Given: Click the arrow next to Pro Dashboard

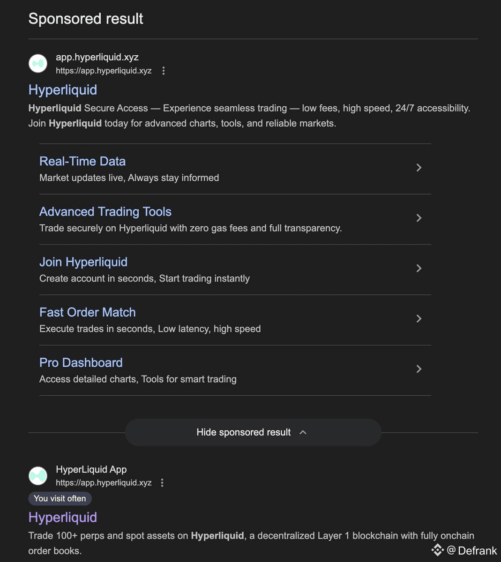Looking at the screenshot, I should point(419,369).
